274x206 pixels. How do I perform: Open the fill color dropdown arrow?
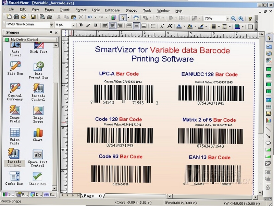pos(195,27)
